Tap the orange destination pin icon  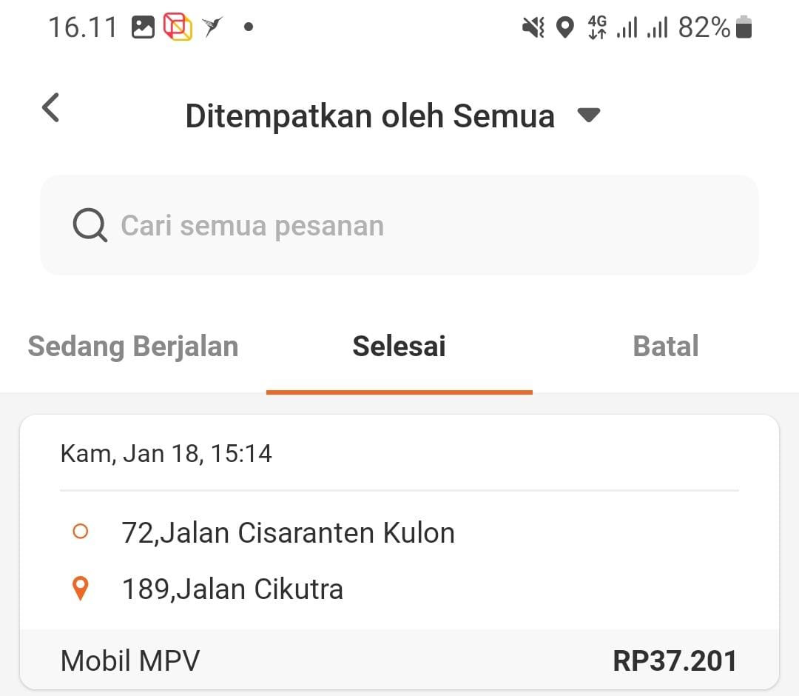point(80,589)
